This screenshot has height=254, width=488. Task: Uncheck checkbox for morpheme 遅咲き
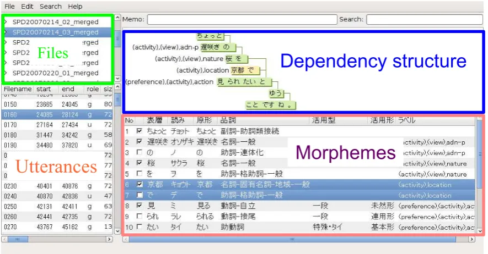(140, 141)
